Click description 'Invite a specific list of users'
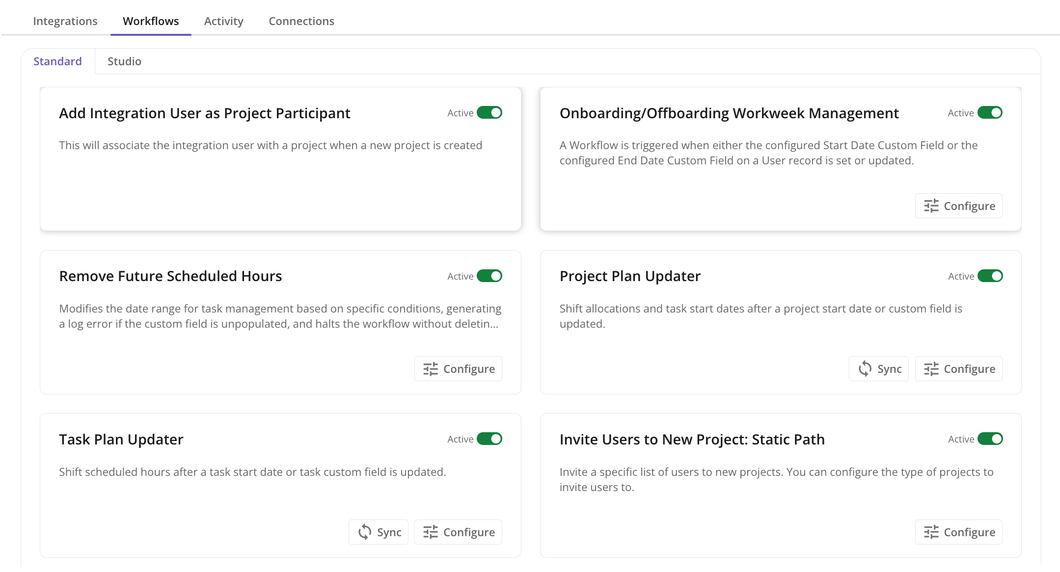The image size is (1060, 572). tap(777, 479)
